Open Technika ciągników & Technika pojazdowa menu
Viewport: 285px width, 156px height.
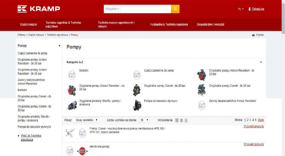pyautogui.click(x=63, y=24)
